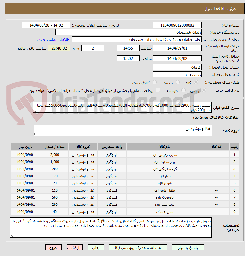Click the نام کالا column header

pyautogui.click(x=165, y=147)
